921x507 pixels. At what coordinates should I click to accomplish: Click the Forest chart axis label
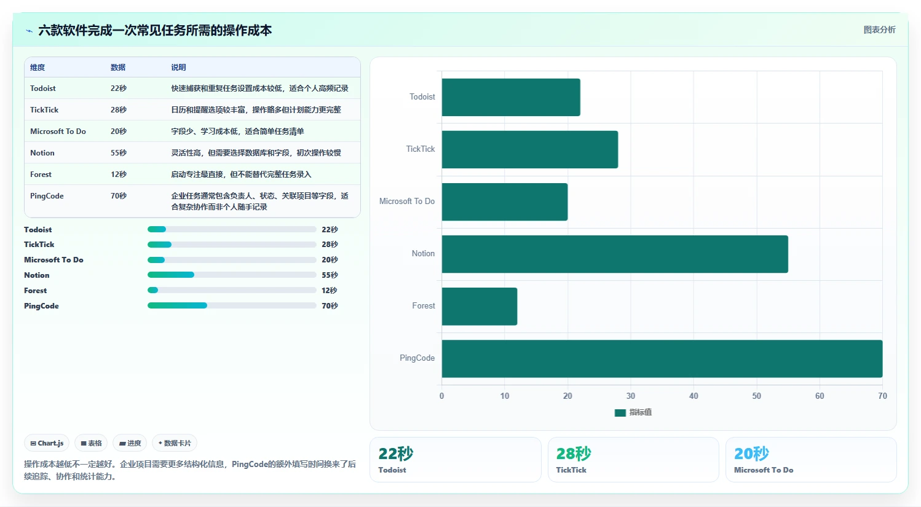424,306
